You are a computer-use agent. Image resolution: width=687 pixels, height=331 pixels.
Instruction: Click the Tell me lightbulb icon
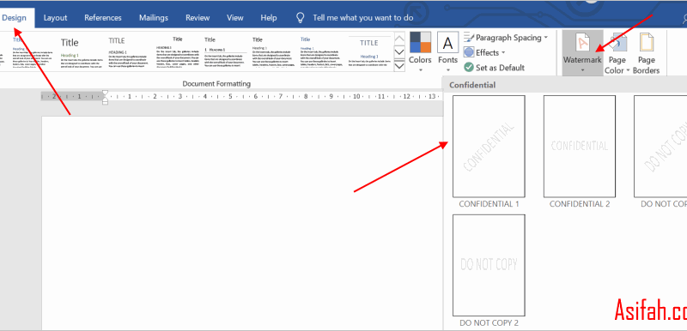tap(300, 17)
